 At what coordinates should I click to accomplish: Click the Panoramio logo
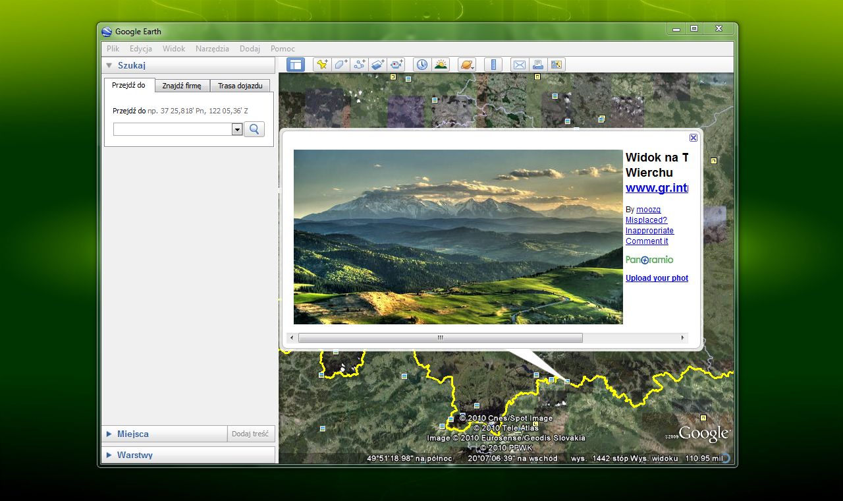click(649, 260)
